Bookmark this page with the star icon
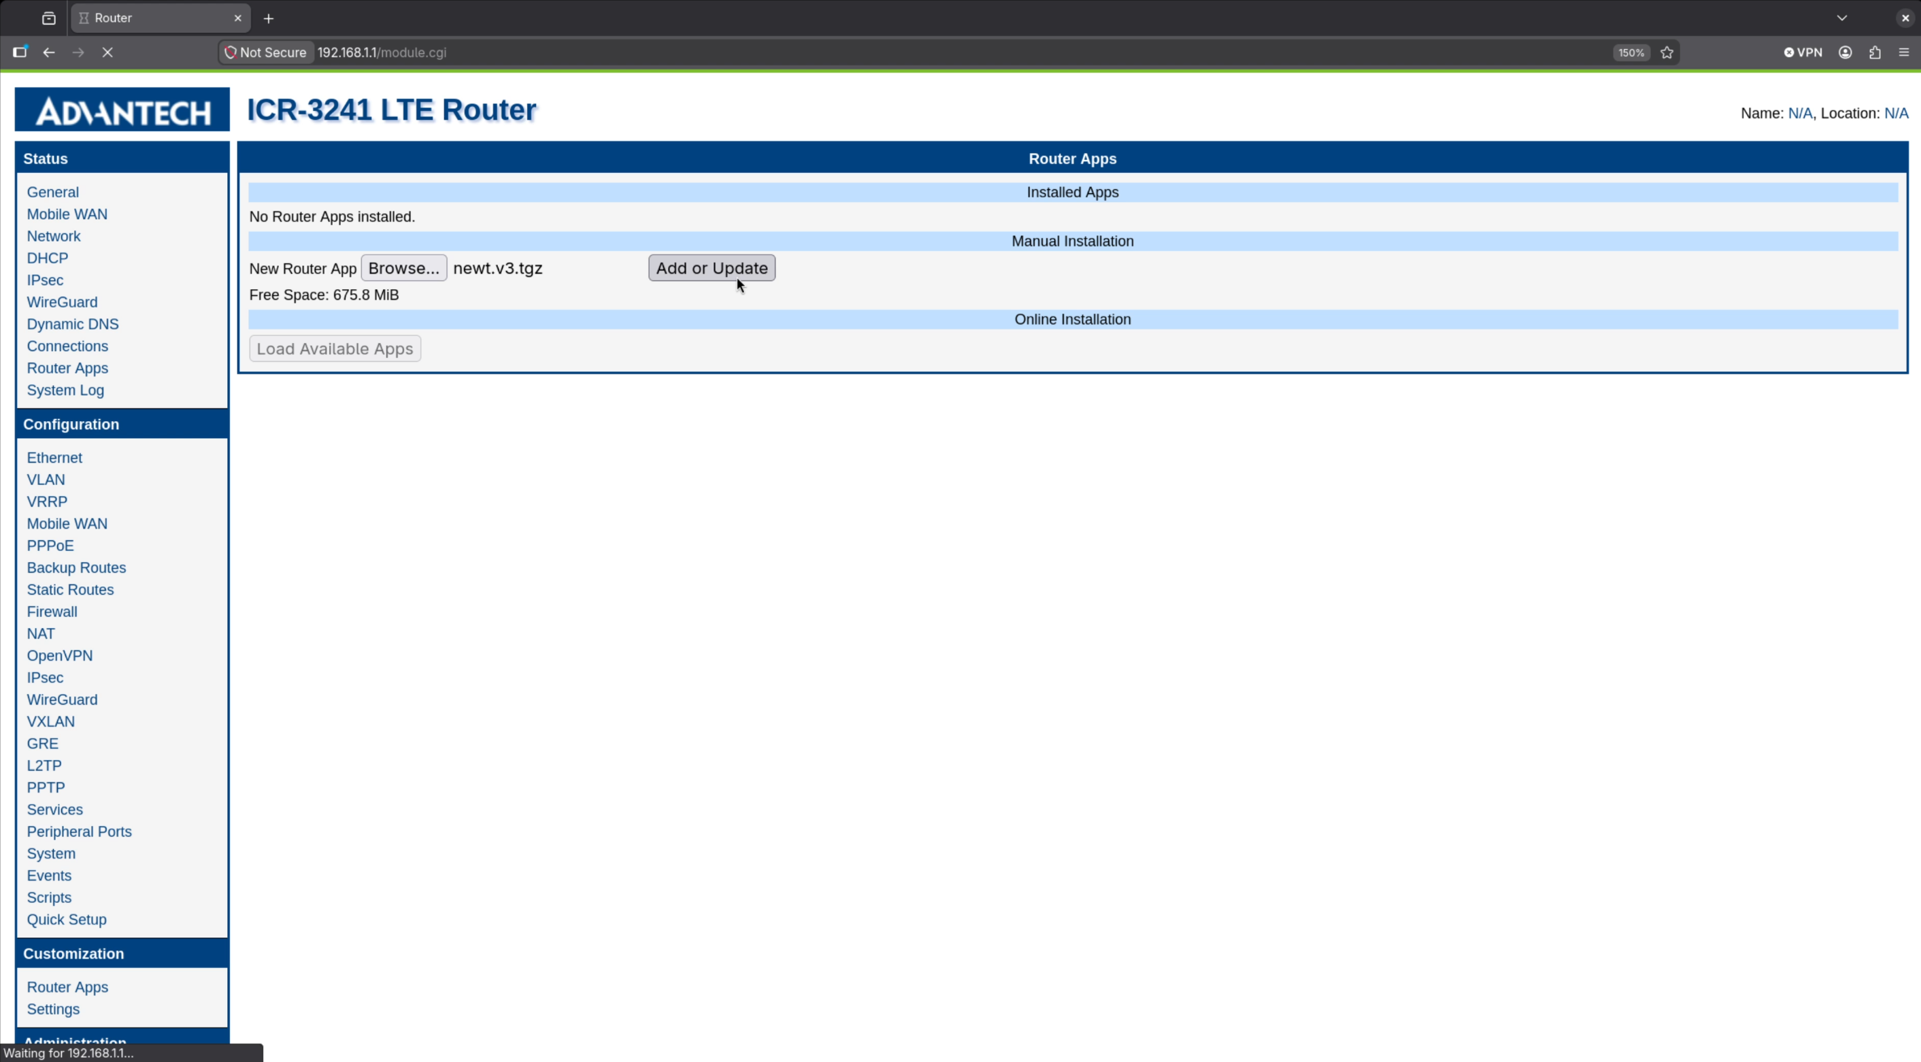This screenshot has width=1921, height=1062. (1667, 52)
